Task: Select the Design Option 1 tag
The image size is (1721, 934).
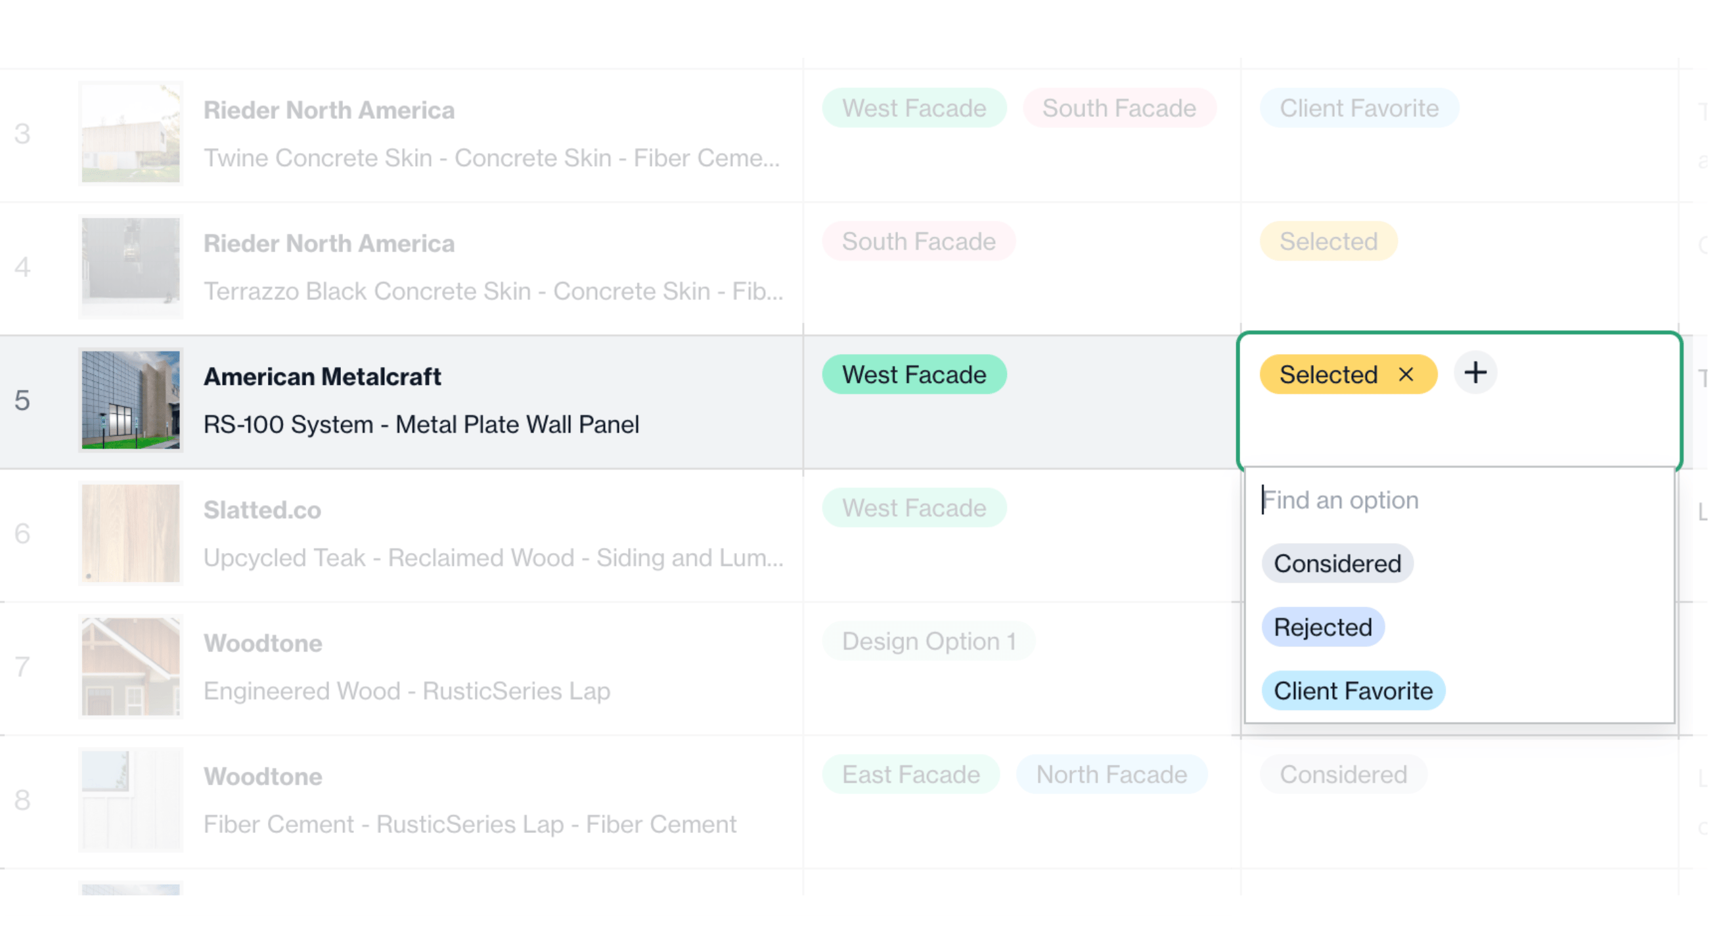Action: 929,642
